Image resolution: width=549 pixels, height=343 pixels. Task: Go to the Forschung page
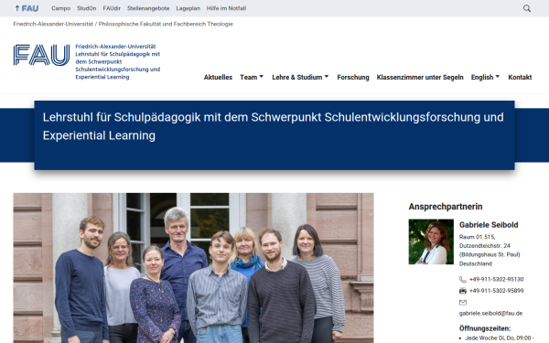pos(353,77)
